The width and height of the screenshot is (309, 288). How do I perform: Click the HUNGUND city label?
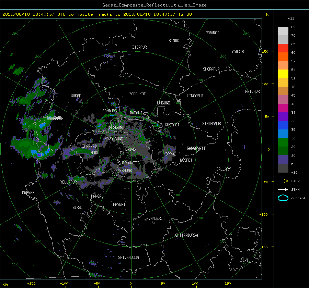pos(163,103)
